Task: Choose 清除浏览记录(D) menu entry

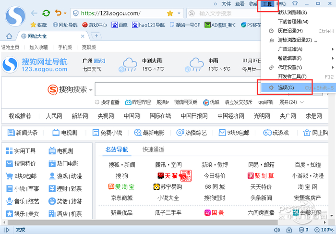Action: pyautogui.click(x=298, y=40)
